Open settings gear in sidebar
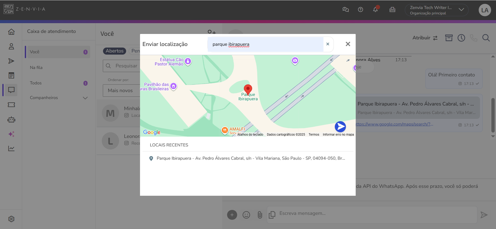This screenshot has height=229, width=496. 11,219
